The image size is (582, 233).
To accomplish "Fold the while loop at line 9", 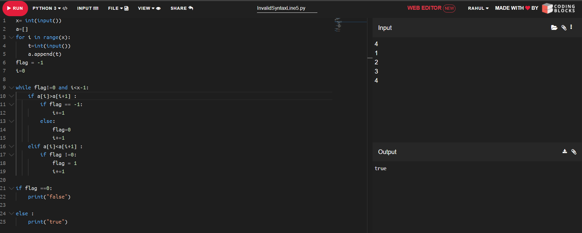I will pyautogui.click(x=12, y=88).
